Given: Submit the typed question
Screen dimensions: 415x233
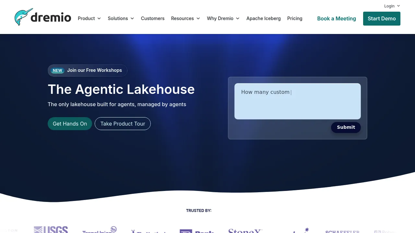Looking at the screenshot, I should tap(346, 127).
